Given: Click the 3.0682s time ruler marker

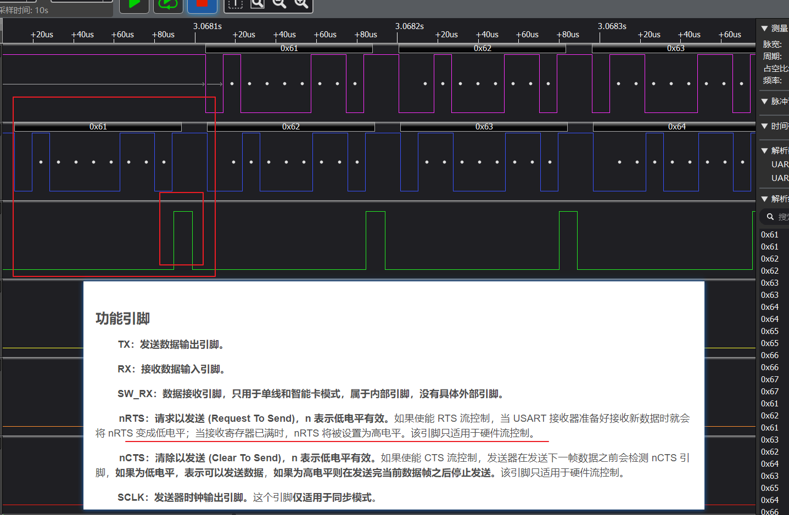Looking at the screenshot, I should click(x=409, y=26).
